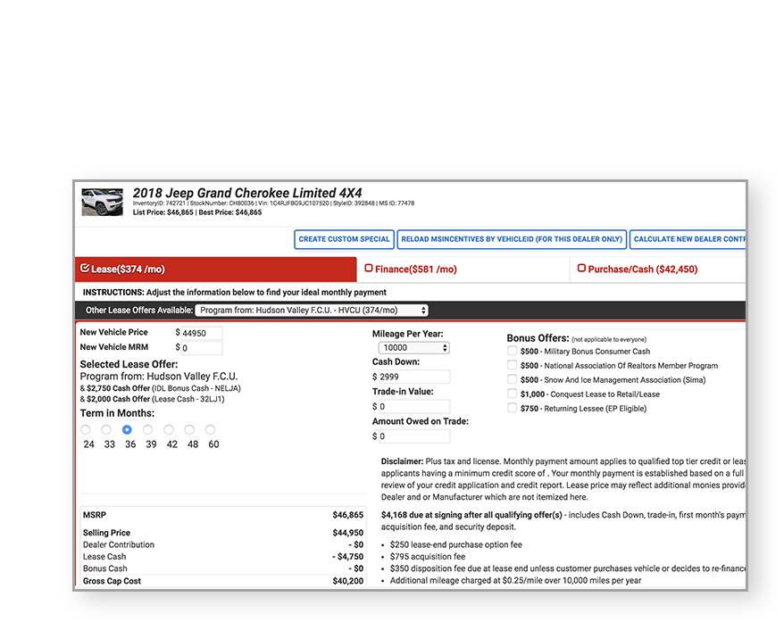
Task: Click Calculate New Dealer Contribution button
Action: pos(688,239)
